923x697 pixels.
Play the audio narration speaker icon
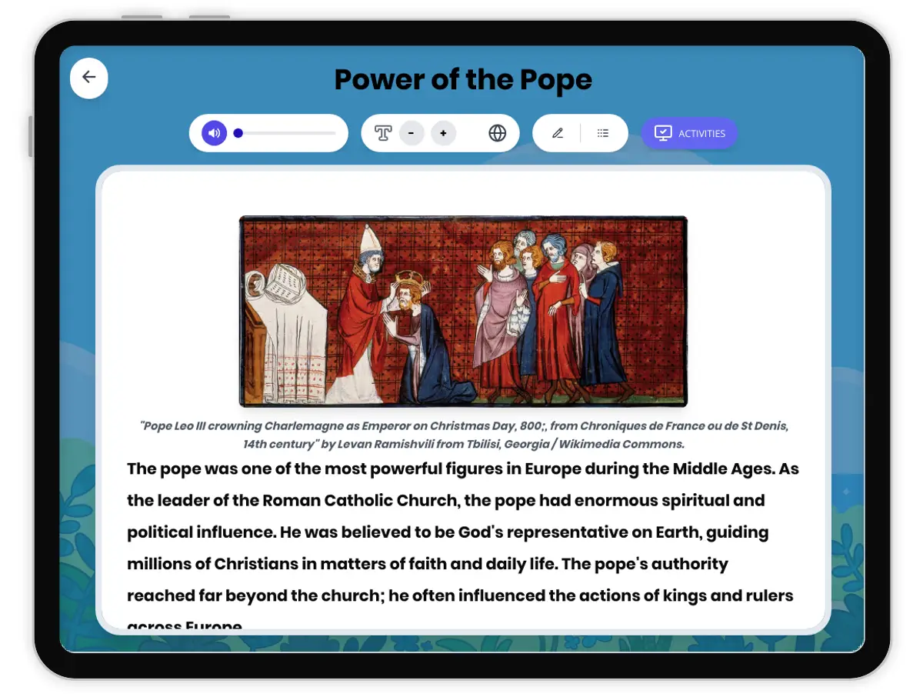point(215,133)
